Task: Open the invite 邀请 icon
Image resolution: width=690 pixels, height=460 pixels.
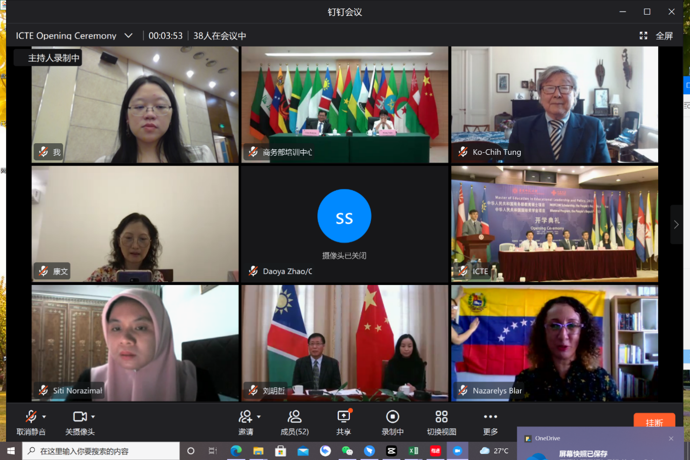Action: click(246, 422)
